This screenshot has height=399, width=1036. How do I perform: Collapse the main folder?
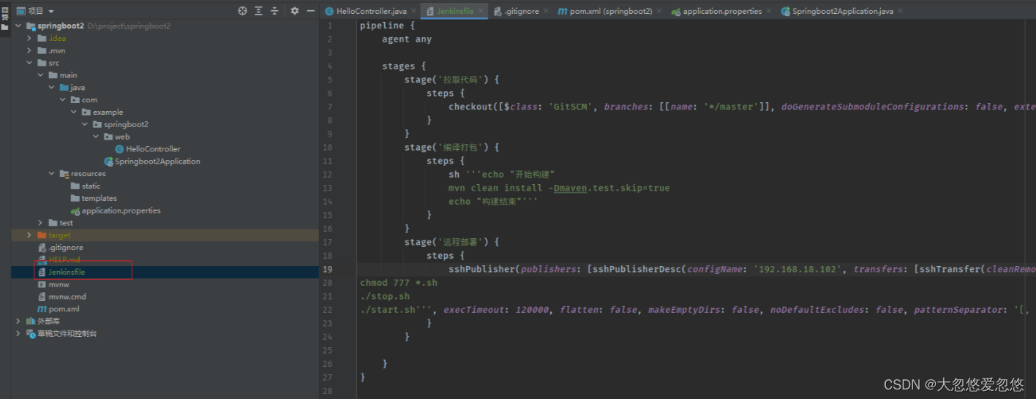coord(40,75)
